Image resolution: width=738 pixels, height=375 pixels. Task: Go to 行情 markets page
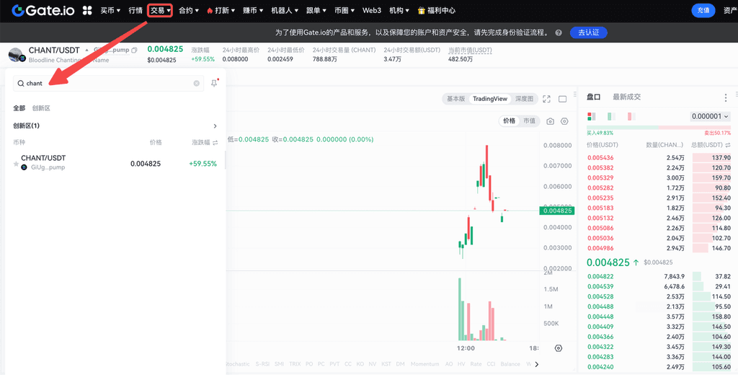[135, 10]
